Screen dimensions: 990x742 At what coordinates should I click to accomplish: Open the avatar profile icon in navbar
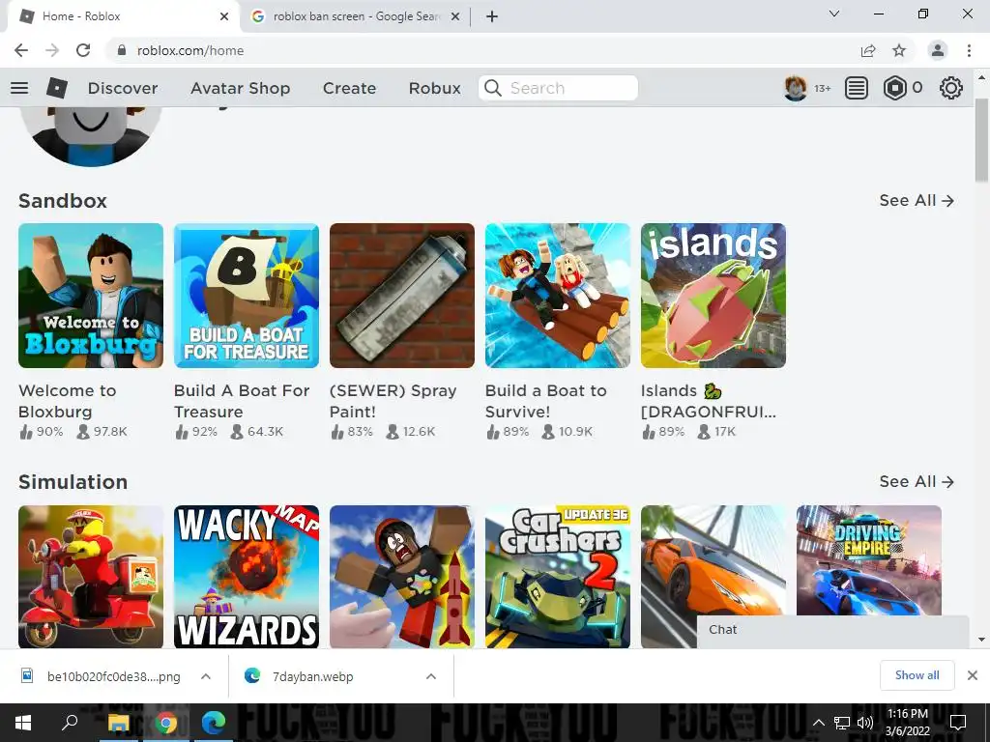coord(796,88)
